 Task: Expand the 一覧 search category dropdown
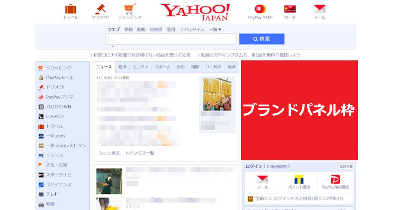click(215, 29)
